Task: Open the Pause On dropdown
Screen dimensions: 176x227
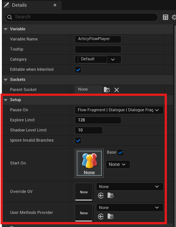Action: 119,110
